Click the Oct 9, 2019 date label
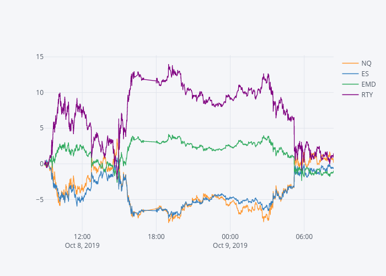The image size is (386, 276). coord(230,246)
